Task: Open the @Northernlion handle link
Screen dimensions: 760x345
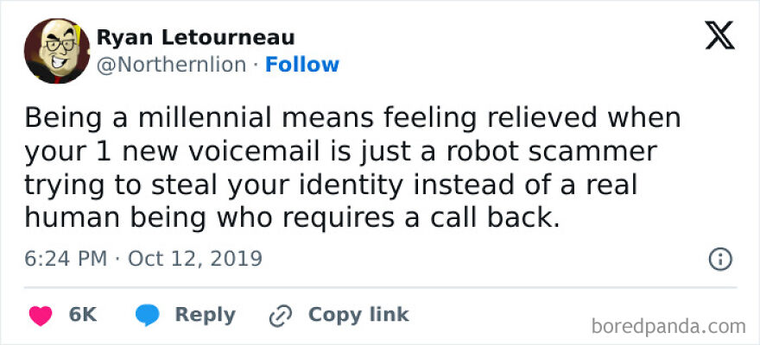Action: coord(171,65)
